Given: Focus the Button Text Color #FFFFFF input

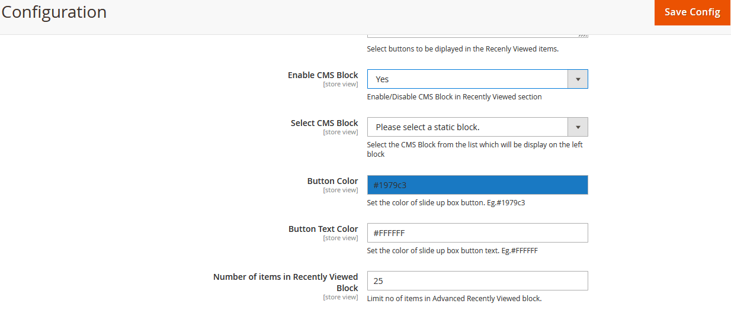Looking at the screenshot, I should tap(477, 233).
